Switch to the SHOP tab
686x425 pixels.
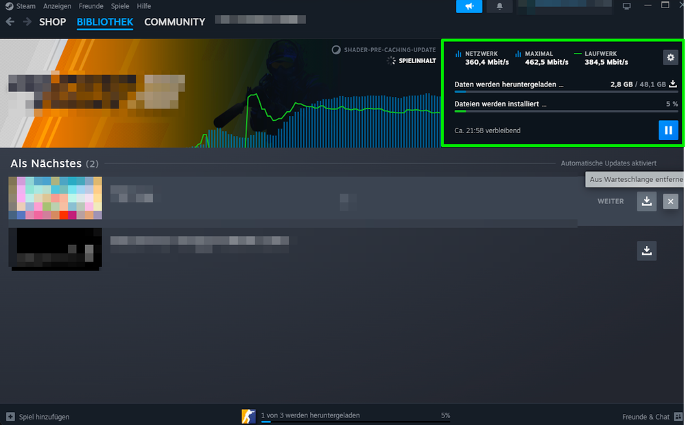pyautogui.click(x=52, y=22)
